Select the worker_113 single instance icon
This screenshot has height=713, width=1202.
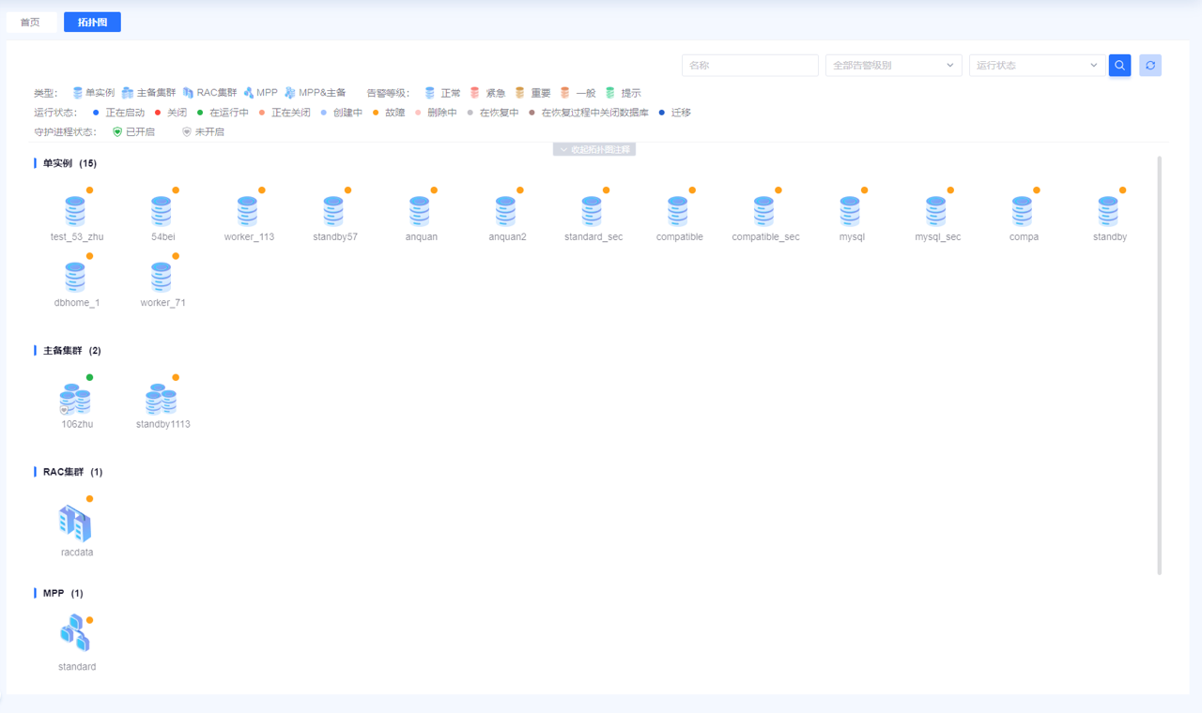248,211
